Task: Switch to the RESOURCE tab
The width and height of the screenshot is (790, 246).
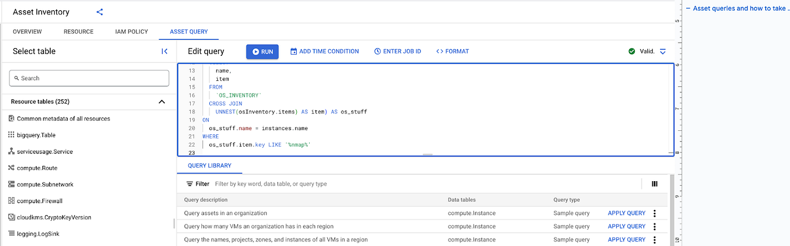Action: point(78,32)
